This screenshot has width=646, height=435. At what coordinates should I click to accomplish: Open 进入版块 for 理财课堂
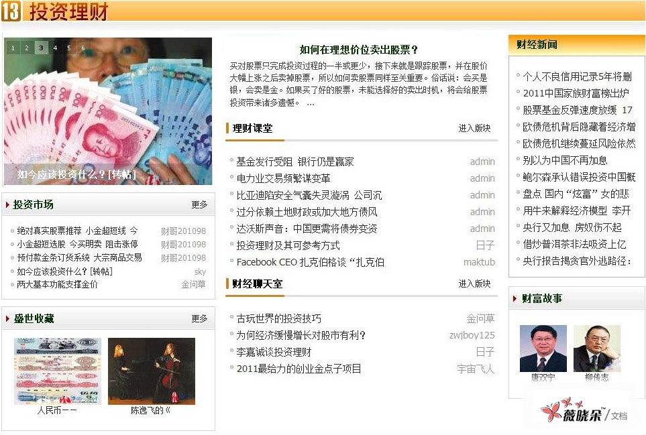tap(474, 128)
